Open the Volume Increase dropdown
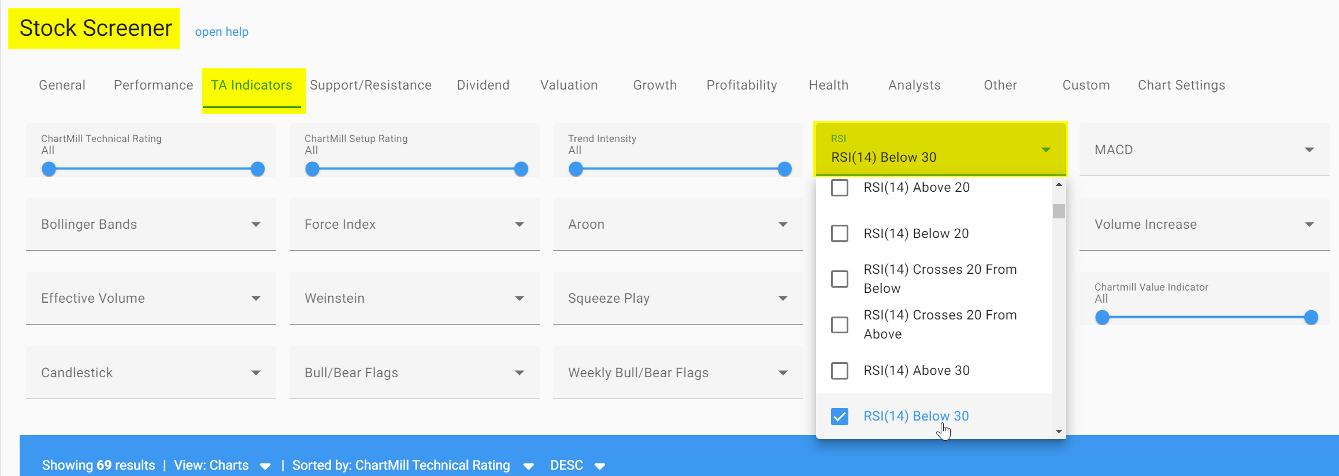Image resolution: width=1339 pixels, height=476 pixels. 1204,224
